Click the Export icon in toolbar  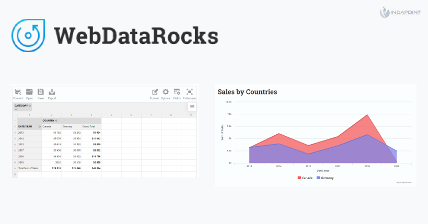click(52, 92)
